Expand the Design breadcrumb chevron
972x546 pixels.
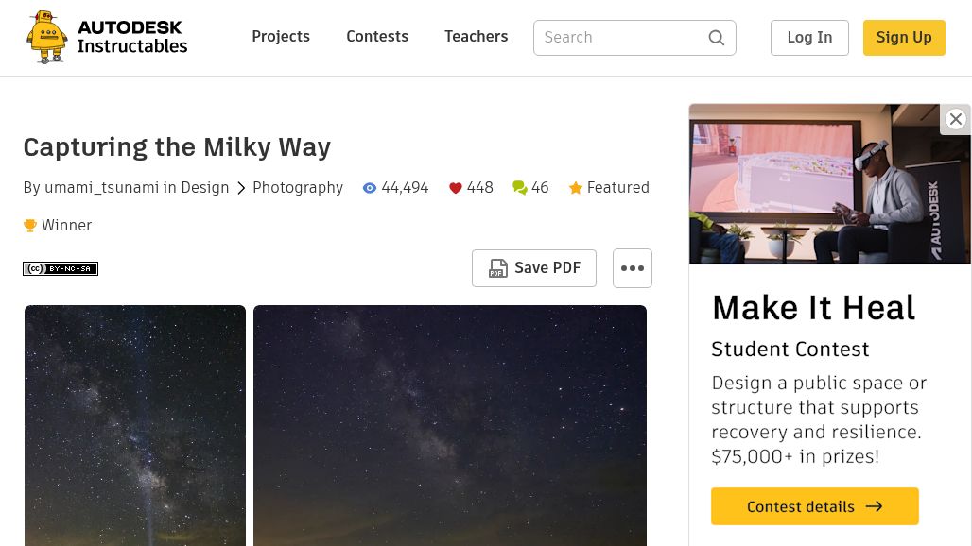tap(242, 187)
